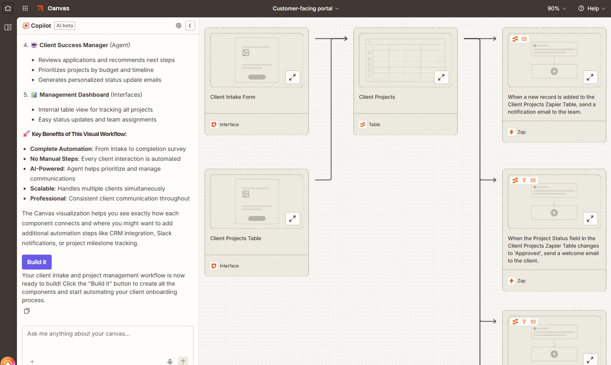Open the app grid launcher icon
The width and height of the screenshot is (611, 365).
25,8
